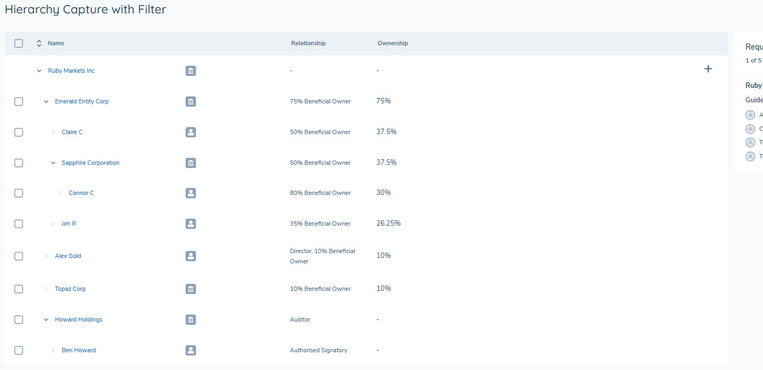The width and height of the screenshot is (763, 370).
Task: Click the person icon beside Claire C
Action: pyautogui.click(x=190, y=132)
